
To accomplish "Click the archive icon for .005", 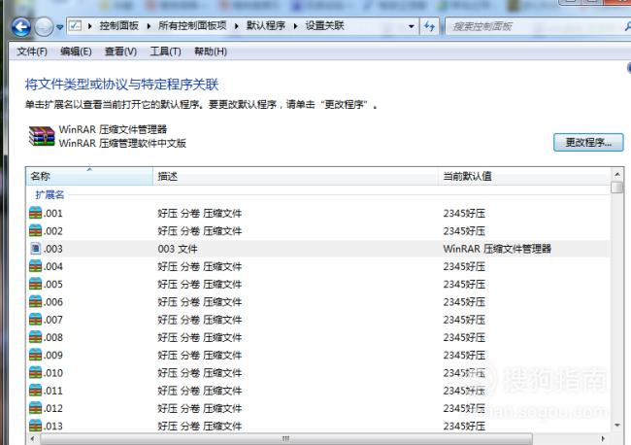I will pos(35,284).
